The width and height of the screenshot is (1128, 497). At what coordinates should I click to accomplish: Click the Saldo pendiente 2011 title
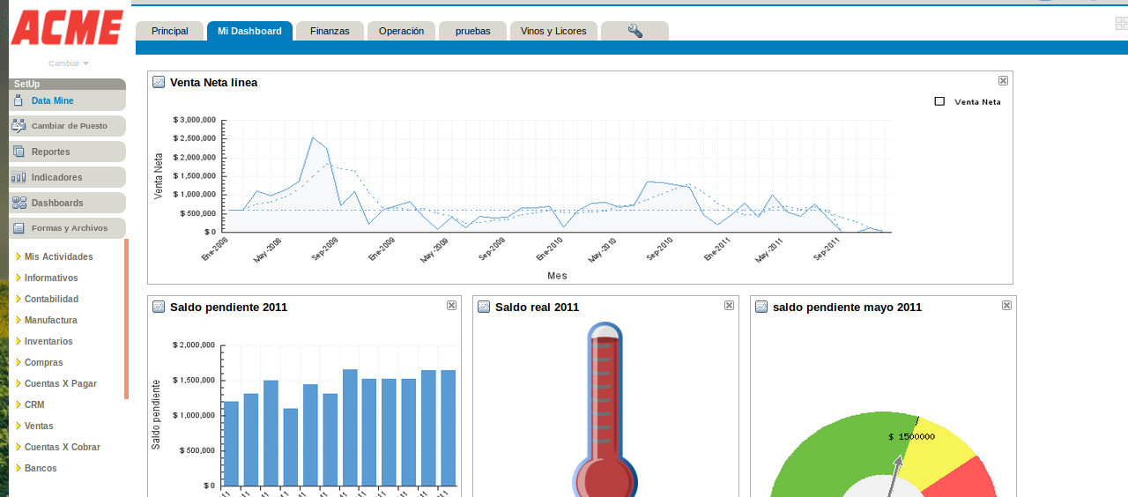point(229,307)
